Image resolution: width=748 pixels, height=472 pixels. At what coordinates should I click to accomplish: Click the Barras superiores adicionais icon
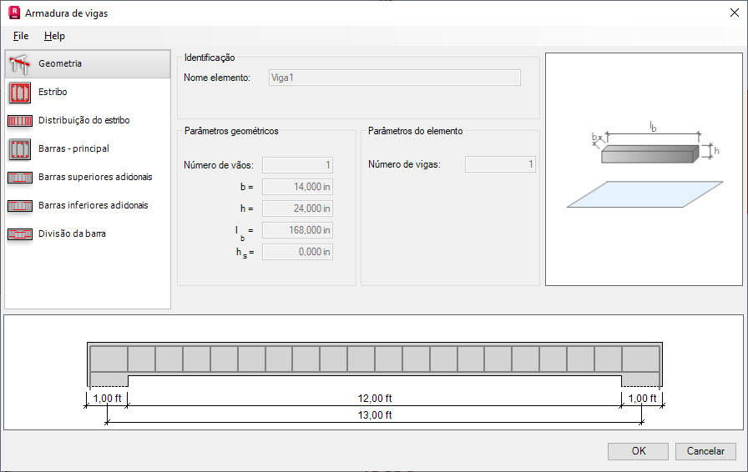(x=20, y=178)
